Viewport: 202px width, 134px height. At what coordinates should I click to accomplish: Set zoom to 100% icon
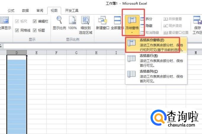click(x=73, y=20)
